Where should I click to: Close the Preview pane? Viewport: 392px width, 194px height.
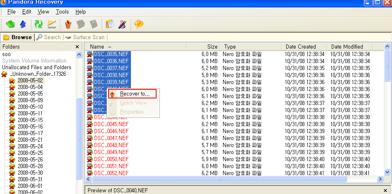[x=385, y=191]
